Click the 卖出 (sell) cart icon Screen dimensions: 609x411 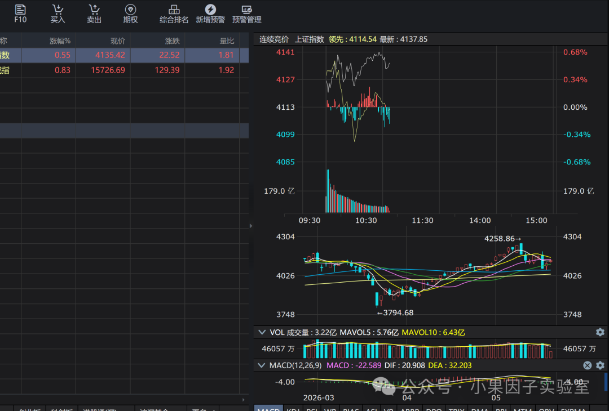[94, 14]
